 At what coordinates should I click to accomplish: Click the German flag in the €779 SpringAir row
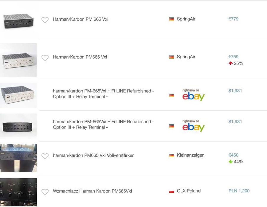[171, 19]
